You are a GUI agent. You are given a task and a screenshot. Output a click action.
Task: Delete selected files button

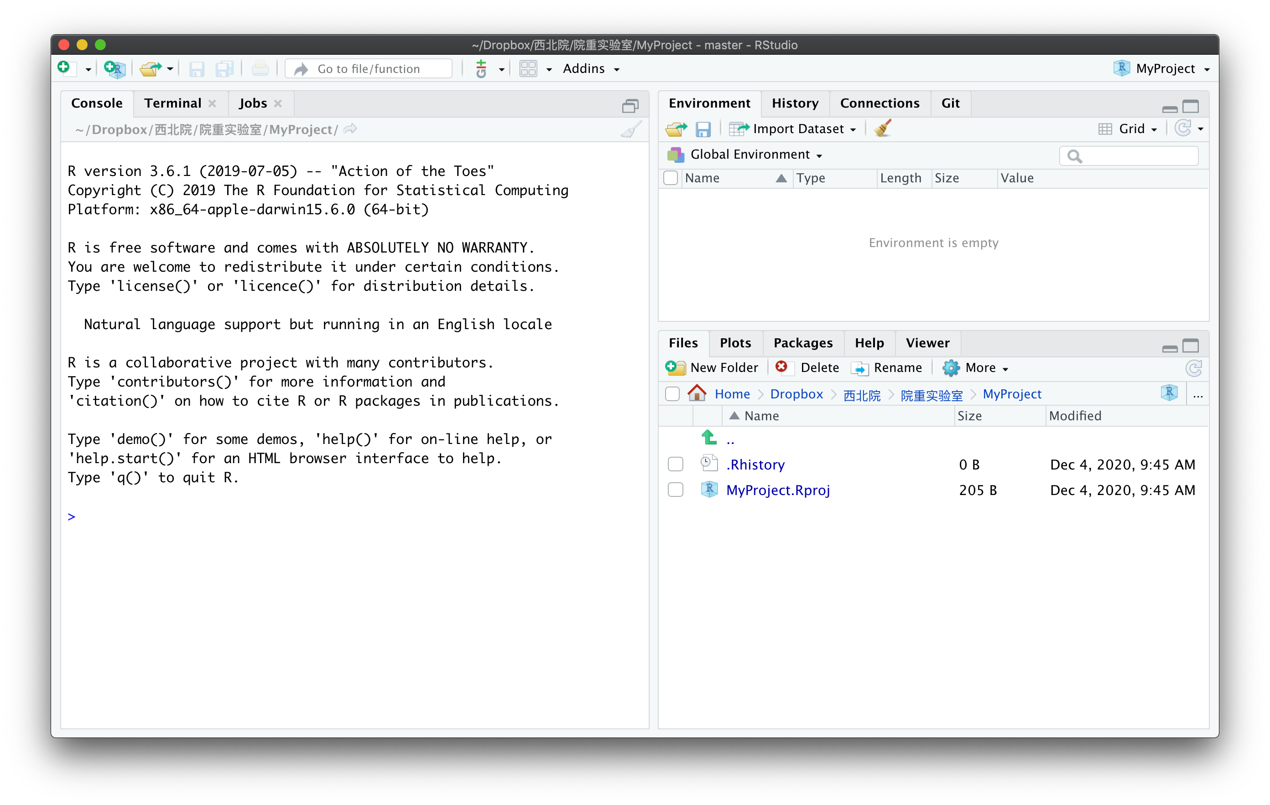(x=808, y=368)
